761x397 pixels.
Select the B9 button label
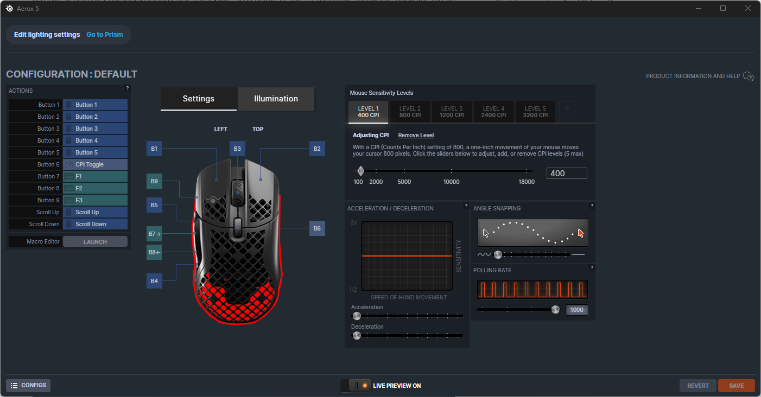click(x=154, y=181)
